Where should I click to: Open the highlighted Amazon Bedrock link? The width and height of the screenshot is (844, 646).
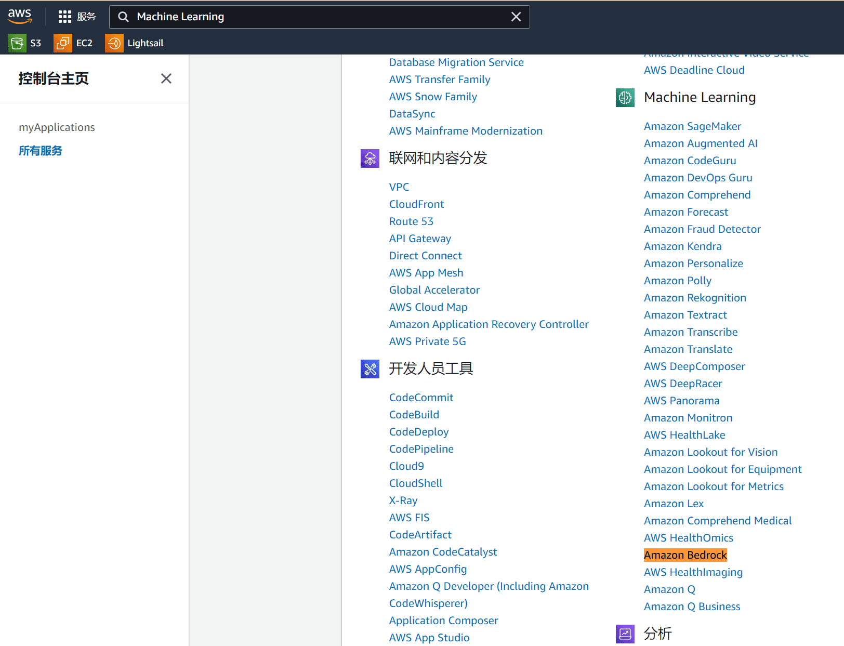click(x=685, y=555)
